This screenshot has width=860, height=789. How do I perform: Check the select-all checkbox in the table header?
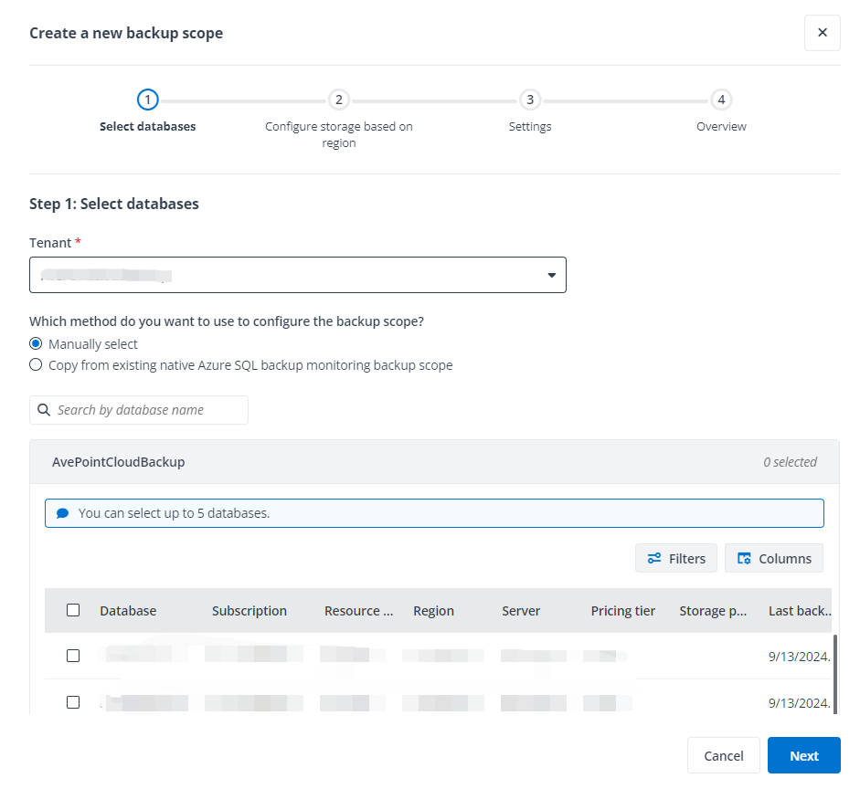(73, 610)
